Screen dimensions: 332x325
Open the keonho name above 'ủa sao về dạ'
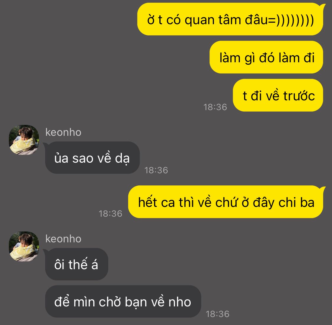pyautogui.click(x=63, y=132)
